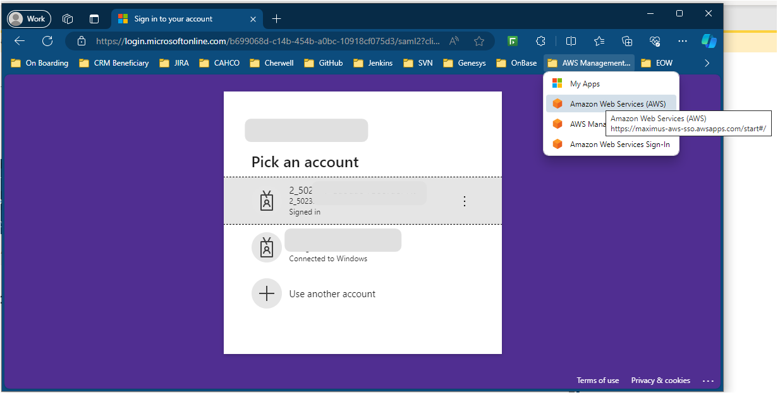Click Use another account
This screenshot has height=395, width=780.
(x=332, y=293)
